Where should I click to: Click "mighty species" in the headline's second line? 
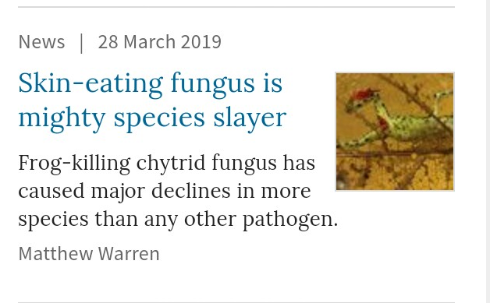coord(112,118)
